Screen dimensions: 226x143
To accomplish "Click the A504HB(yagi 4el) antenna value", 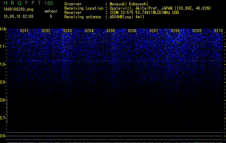I will [127, 17].
